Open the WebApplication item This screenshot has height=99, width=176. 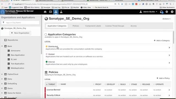point(17,68)
